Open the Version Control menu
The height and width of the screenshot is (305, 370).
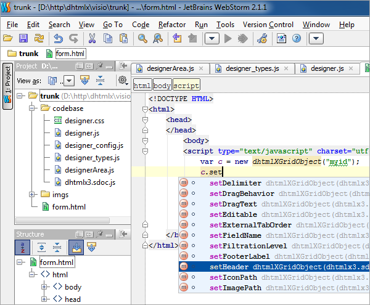268,25
